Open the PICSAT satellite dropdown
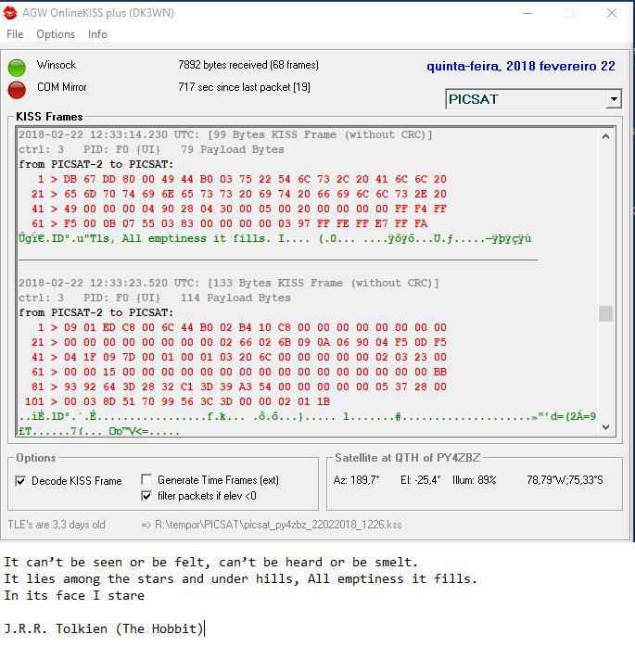The image size is (635, 647). (534, 99)
